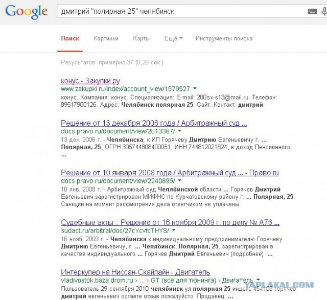Screen dimensions: 327x300
Task: Open Решение от 13 декабря 2006 года result
Action: point(154,123)
